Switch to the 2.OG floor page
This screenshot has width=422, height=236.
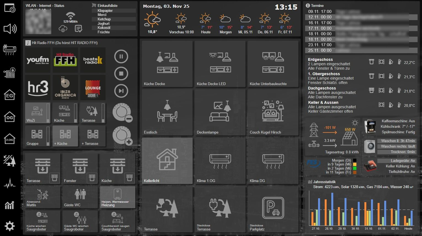tap(10, 139)
